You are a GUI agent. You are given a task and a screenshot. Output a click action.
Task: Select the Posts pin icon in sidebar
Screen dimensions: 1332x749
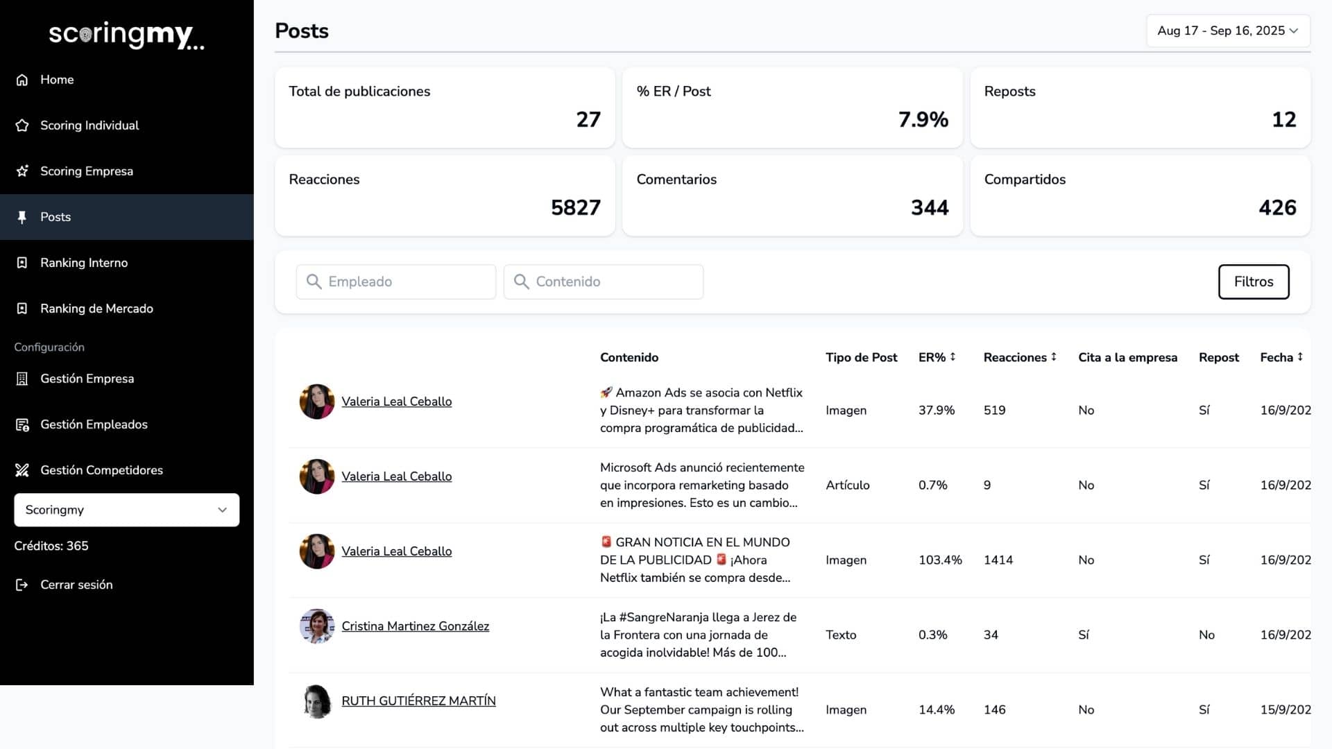pos(23,217)
